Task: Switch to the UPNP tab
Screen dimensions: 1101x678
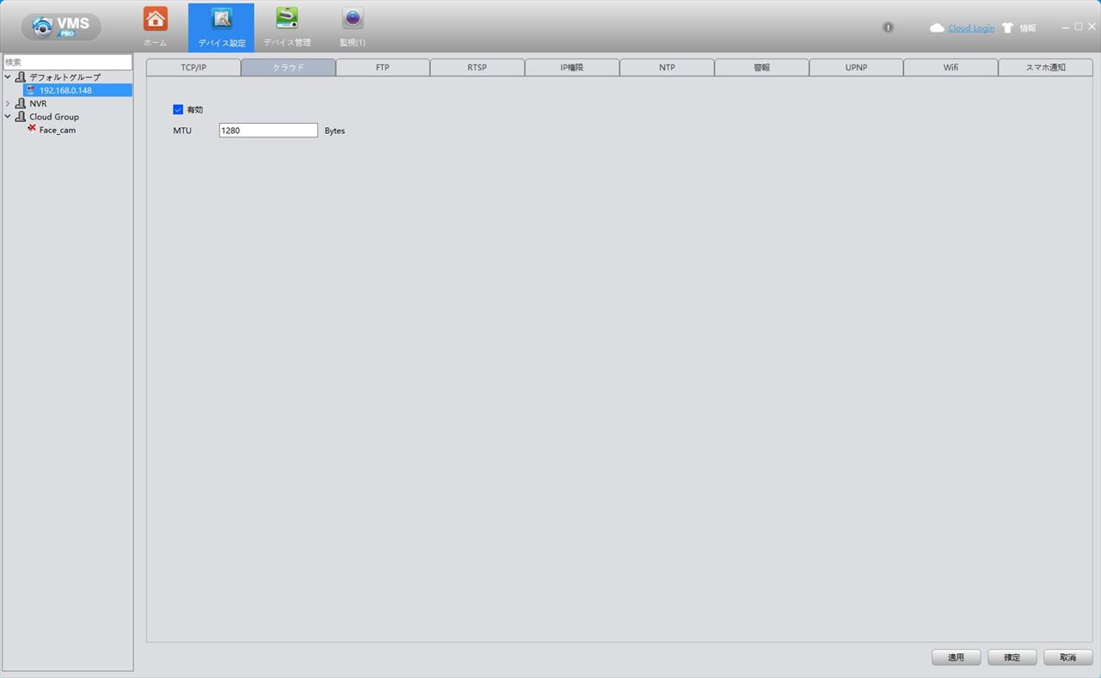Action: point(856,67)
